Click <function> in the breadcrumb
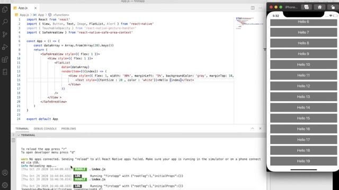Image resolution: width=339 pixels, height=190 pixels. pos(61,15)
